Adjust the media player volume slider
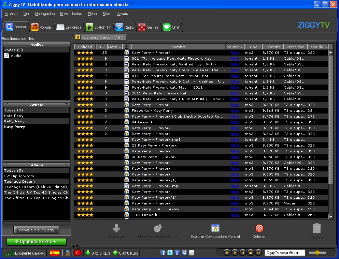The image size is (339, 259). tap(317, 253)
